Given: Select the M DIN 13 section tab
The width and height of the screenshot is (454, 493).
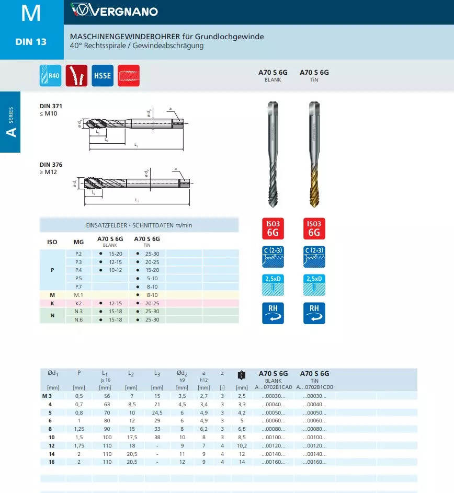Looking at the screenshot, I should 31,30.
